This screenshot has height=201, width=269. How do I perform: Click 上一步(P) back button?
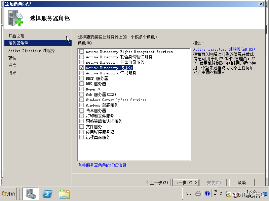(157, 183)
